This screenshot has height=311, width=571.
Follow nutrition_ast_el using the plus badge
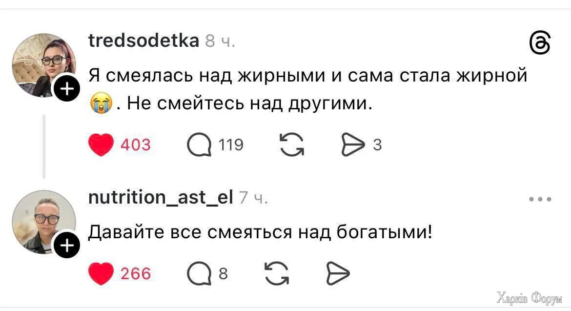(x=67, y=245)
